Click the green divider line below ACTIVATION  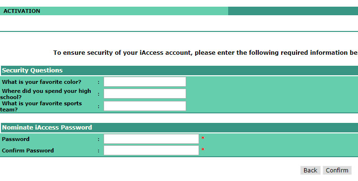[179, 31]
